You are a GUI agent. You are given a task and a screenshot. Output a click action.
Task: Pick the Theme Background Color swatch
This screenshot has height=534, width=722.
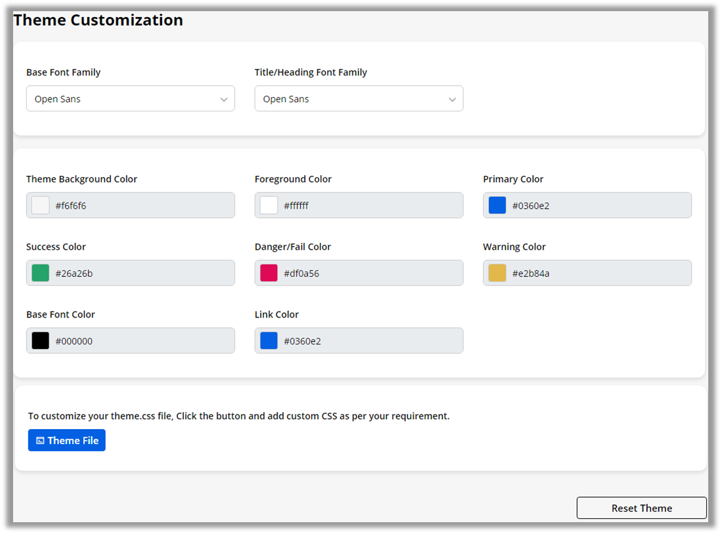pyautogui.click(x=41, y=205)
